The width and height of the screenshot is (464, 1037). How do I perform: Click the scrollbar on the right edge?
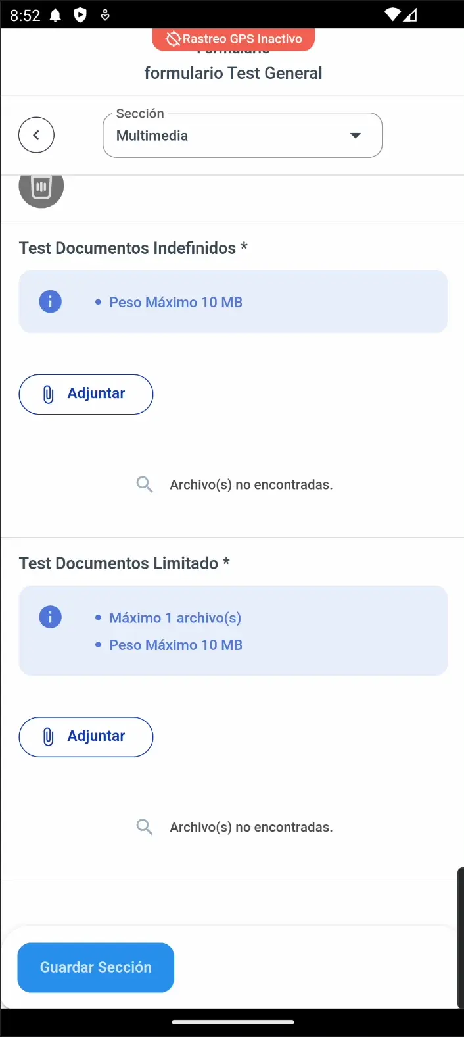[x=460, y=938]
